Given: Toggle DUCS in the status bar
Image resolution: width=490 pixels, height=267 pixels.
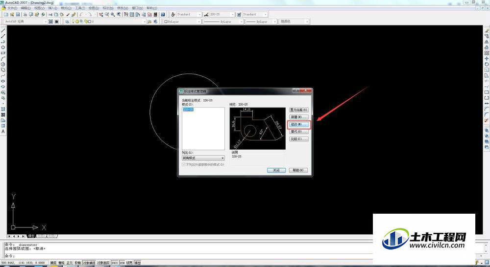Looking at the screenshot, I should (x=115, y=263).
